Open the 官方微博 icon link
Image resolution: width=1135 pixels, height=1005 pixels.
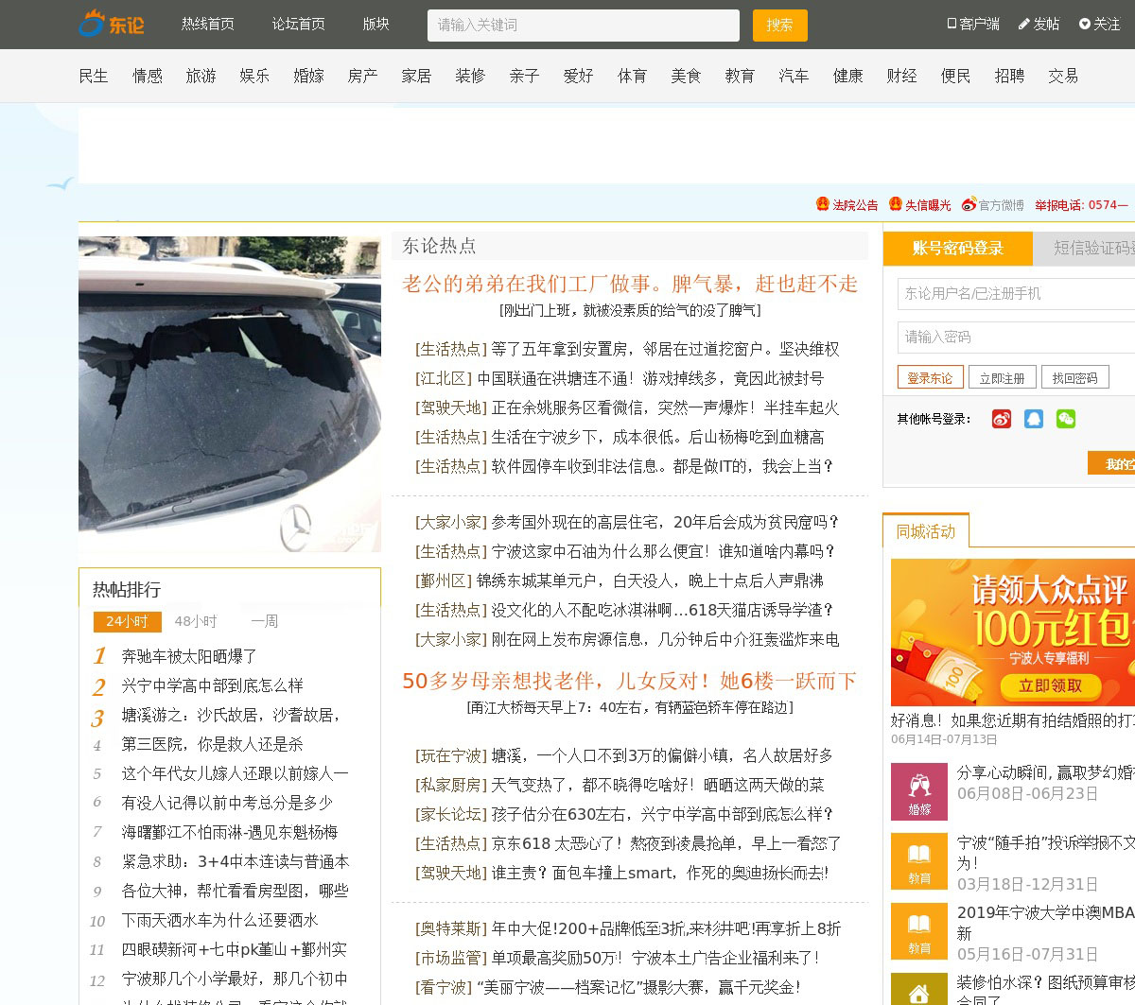point(969,204)
